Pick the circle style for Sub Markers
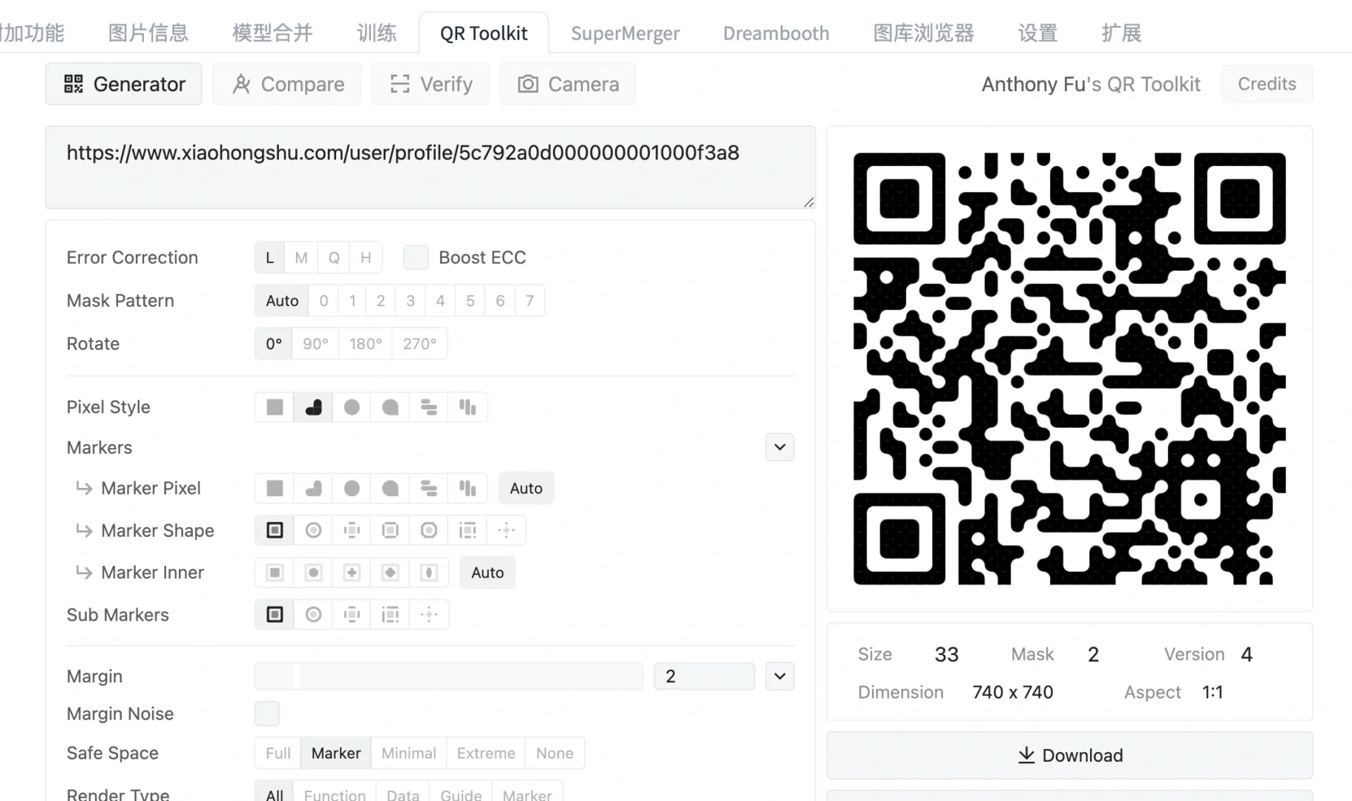The width and height of the screenshot is (1352, 801). click(312, 614)
